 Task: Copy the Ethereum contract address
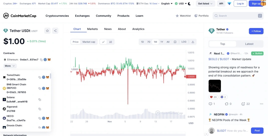click(41, 60)
